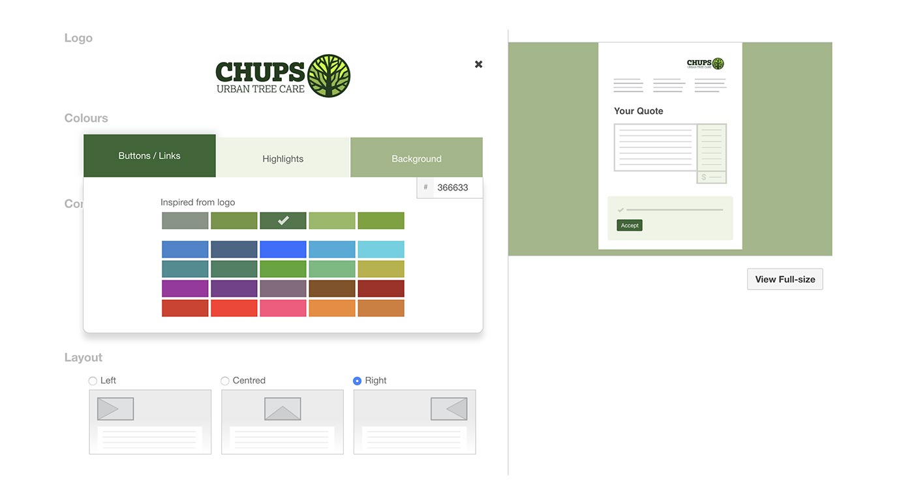Click the Chups Urban Tree Care logo
Screen dimensions: 903x489
[283, 76]
